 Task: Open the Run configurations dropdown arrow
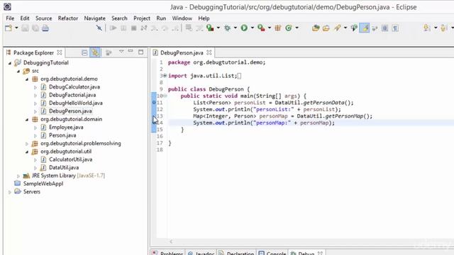pos(253,28)
